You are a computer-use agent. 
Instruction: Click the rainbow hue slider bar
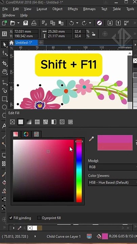[x=79, y=171]
